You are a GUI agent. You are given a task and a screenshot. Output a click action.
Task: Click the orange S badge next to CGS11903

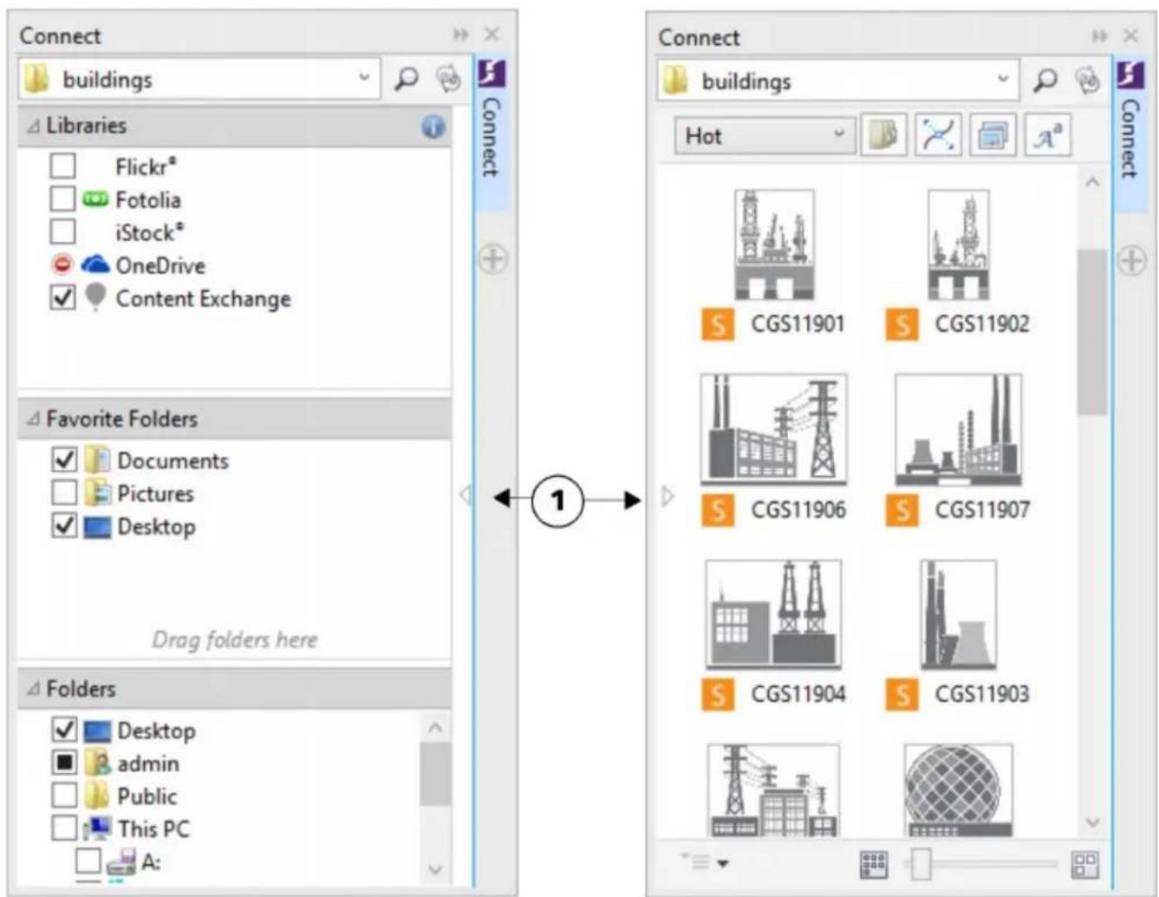[902, 695]
